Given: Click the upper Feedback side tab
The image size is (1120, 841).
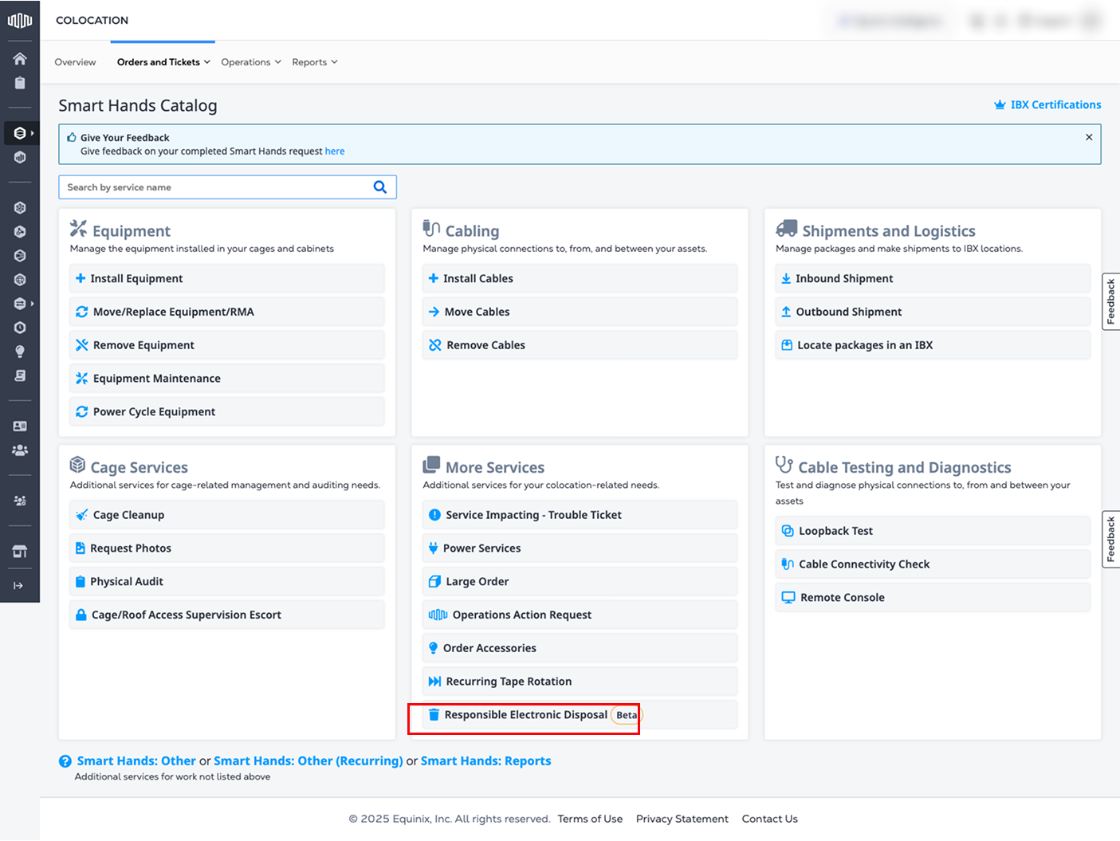Looking at the screenshot, I should [1110, 301].
